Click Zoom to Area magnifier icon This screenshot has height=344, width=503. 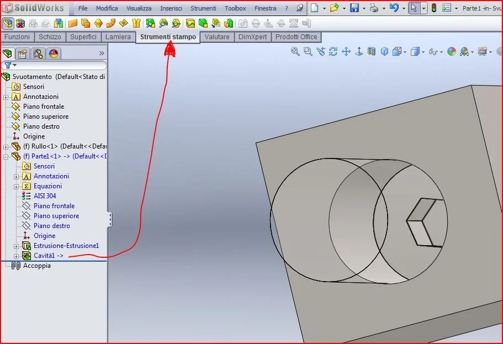tap(308, 51)
